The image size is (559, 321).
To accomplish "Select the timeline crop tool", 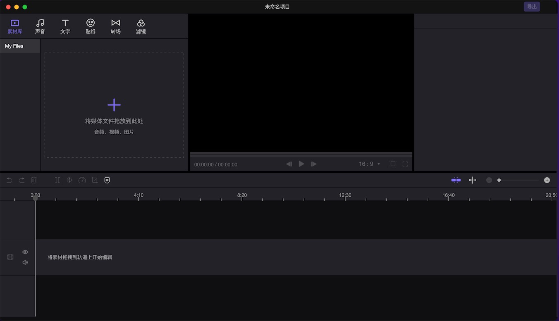I will tap(95, 180).
